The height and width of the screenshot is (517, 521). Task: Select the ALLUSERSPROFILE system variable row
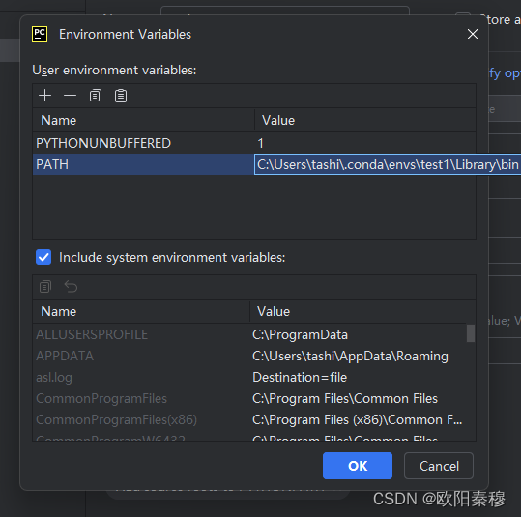coord(249,335)
